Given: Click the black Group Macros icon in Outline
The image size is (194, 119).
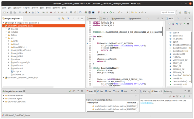Looking at the screenshot, I should click(188, 24).
